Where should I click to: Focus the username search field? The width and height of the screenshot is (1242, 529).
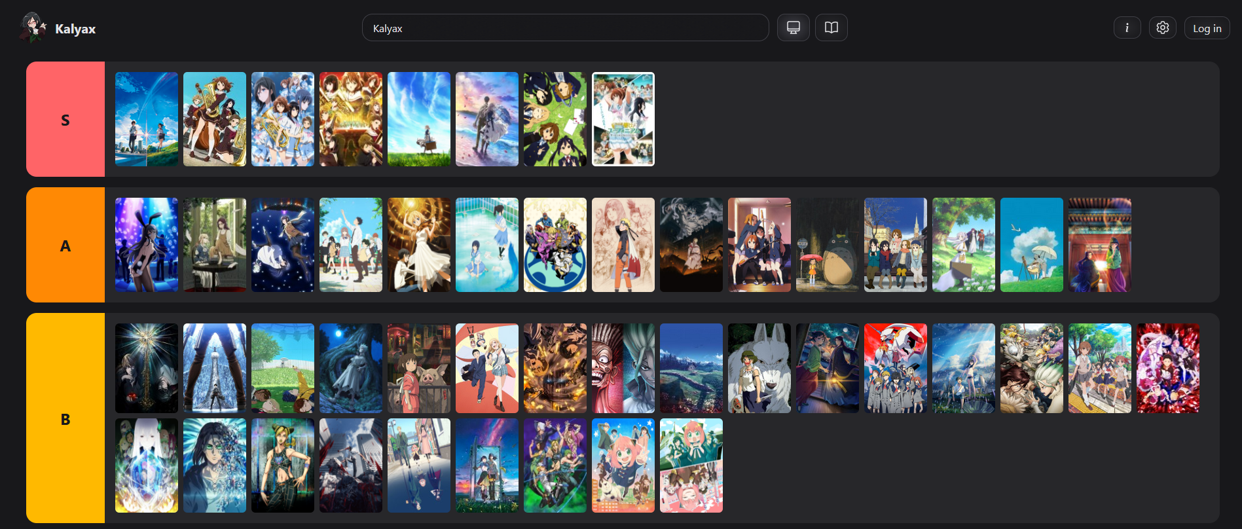coord(565,27)
